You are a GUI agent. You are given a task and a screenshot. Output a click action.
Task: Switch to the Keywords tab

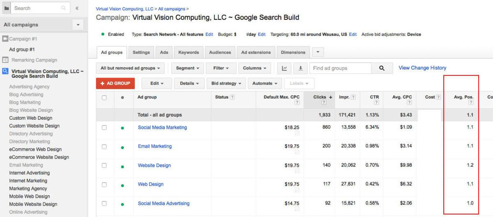[189, 53]
